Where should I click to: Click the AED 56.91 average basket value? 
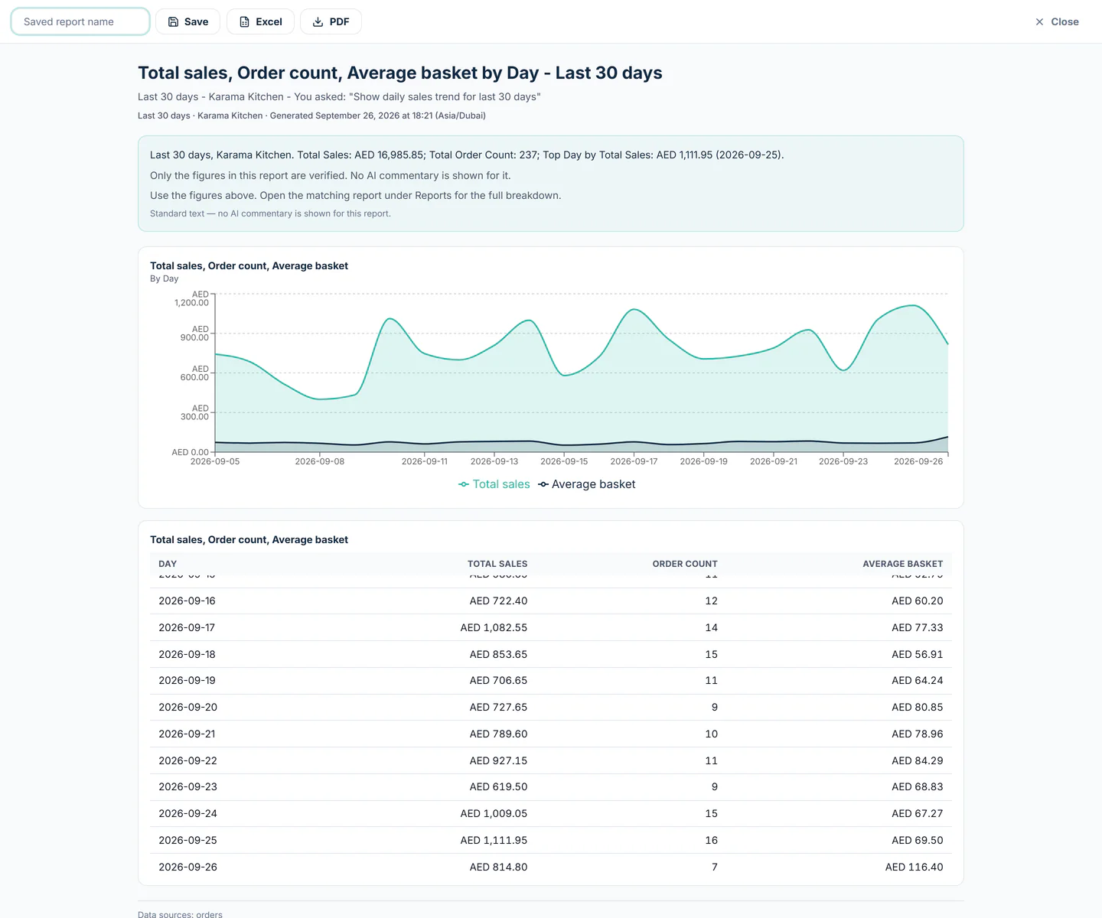point(918,655)
